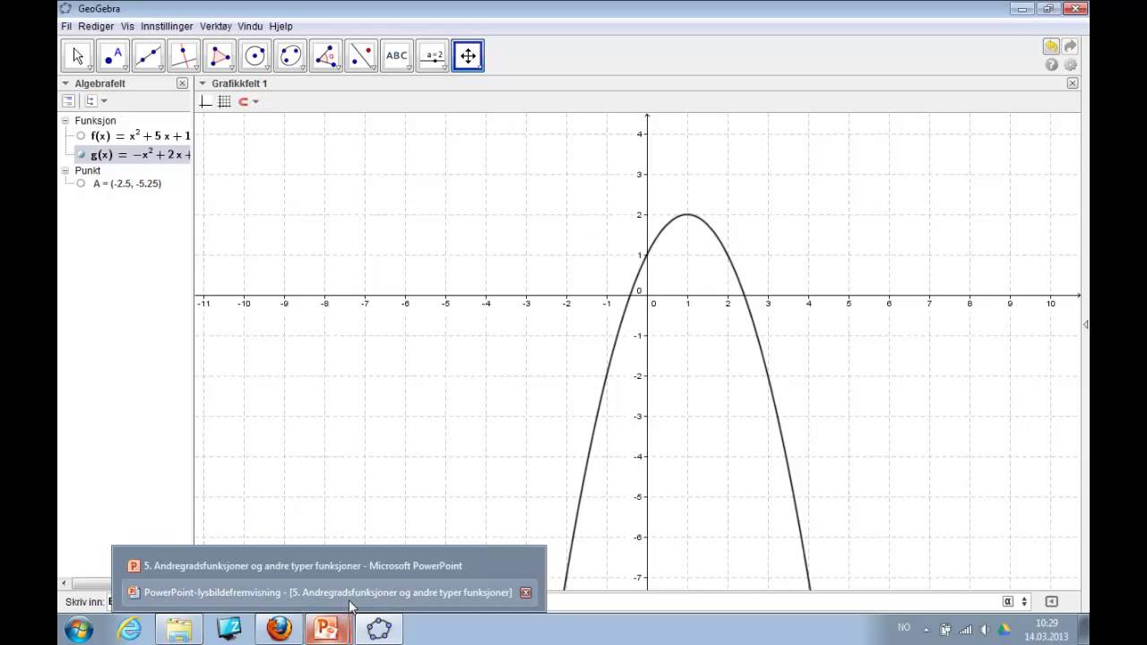Select the Perpendicular Line tool

[x=184, y=56]
